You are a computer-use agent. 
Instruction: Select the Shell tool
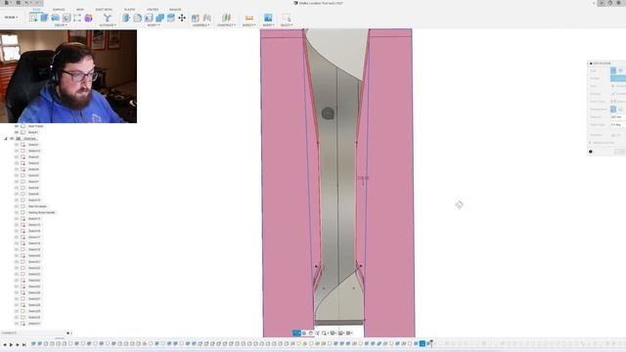[149, 18]
